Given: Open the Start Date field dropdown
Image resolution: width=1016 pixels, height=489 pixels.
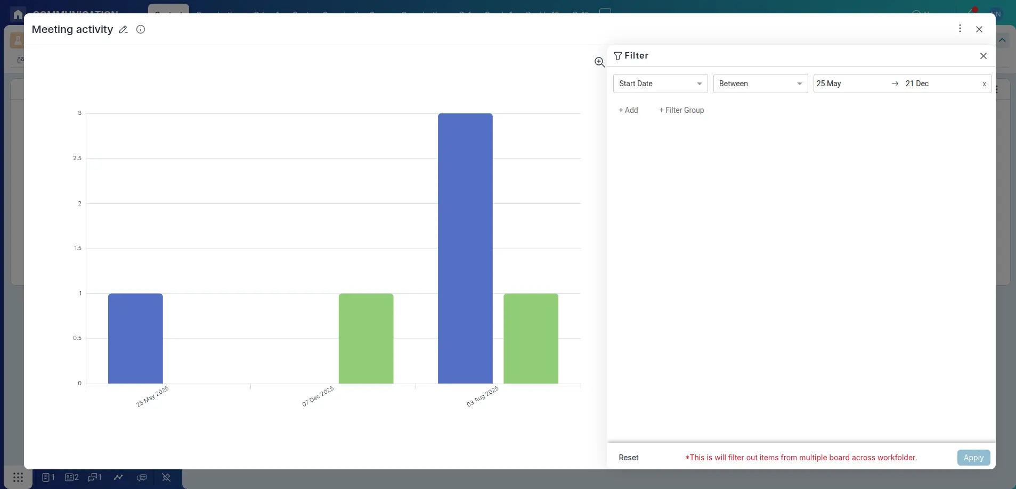Looking at the screenshot, I should pyautogui.click(x=660, y=84).
